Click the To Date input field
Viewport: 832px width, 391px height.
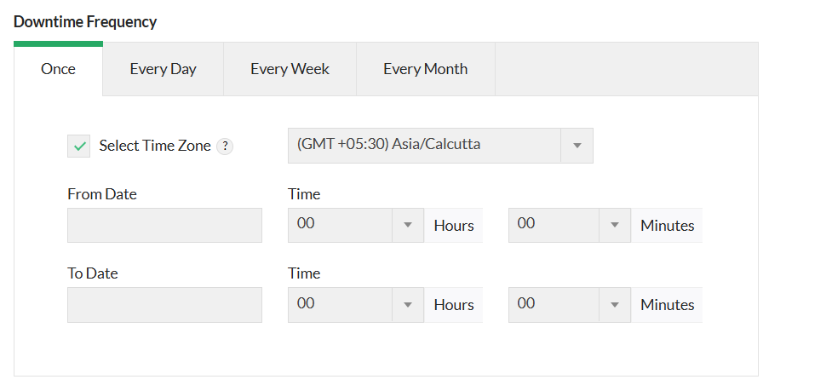164,305
